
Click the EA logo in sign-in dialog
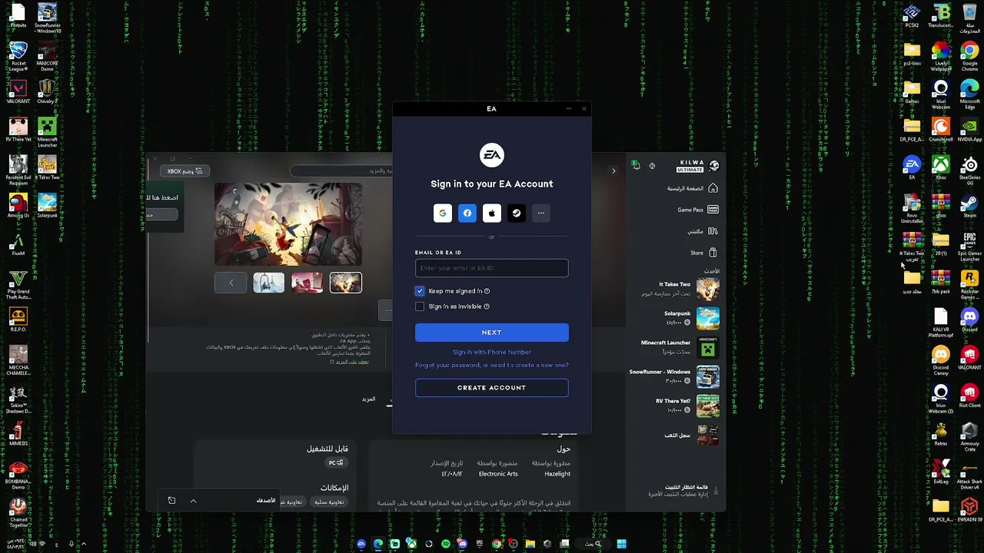click(492, 155)
